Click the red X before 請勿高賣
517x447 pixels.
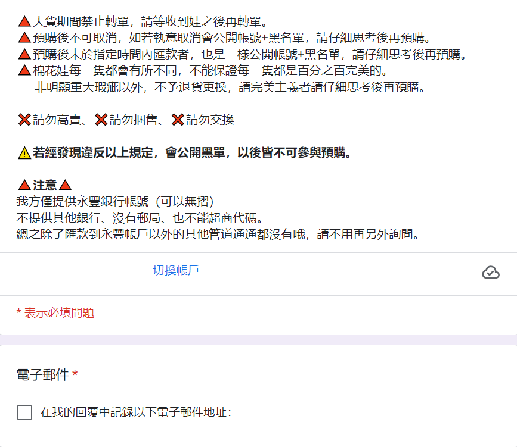tap(24, 120)
